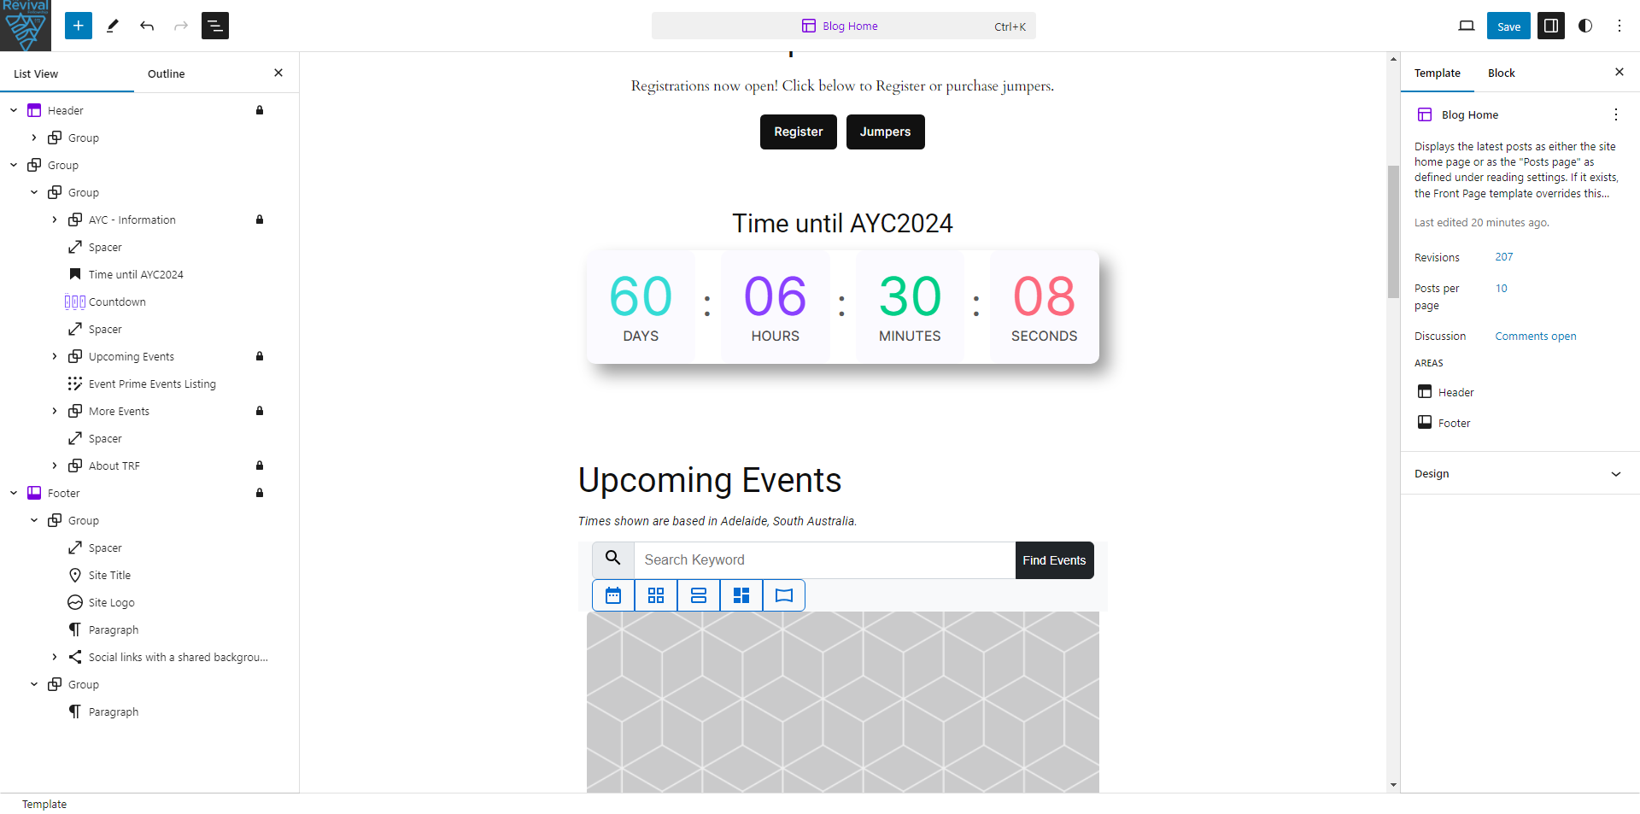1640x814 pixels.
Task: Switch events to masonry view icon
Action: click(x=741, y=595)
